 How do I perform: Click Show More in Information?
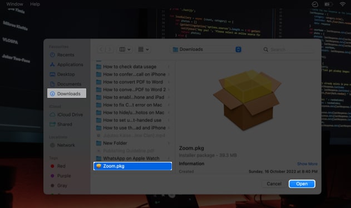tap(307, 164)
